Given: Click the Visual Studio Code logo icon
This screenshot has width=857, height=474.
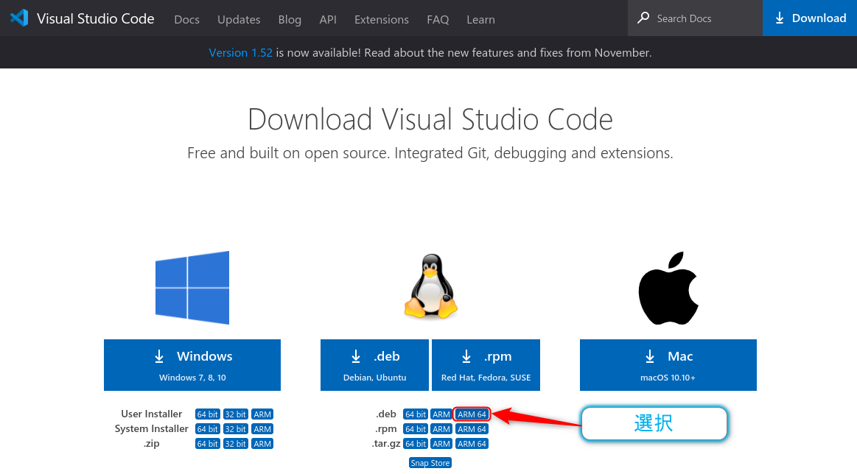Looking at the screenshot, I should (x=19, y=18).
